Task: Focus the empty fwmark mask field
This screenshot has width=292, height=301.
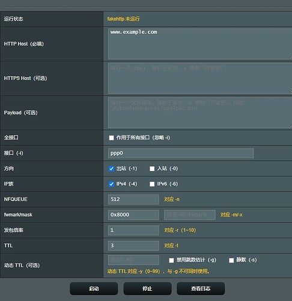Action: (190, 215)
